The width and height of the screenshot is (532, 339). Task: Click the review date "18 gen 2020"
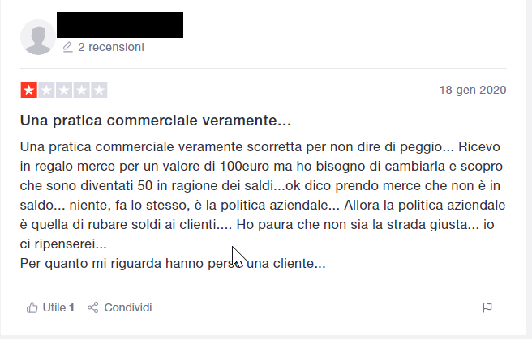(x=473, y=89)
